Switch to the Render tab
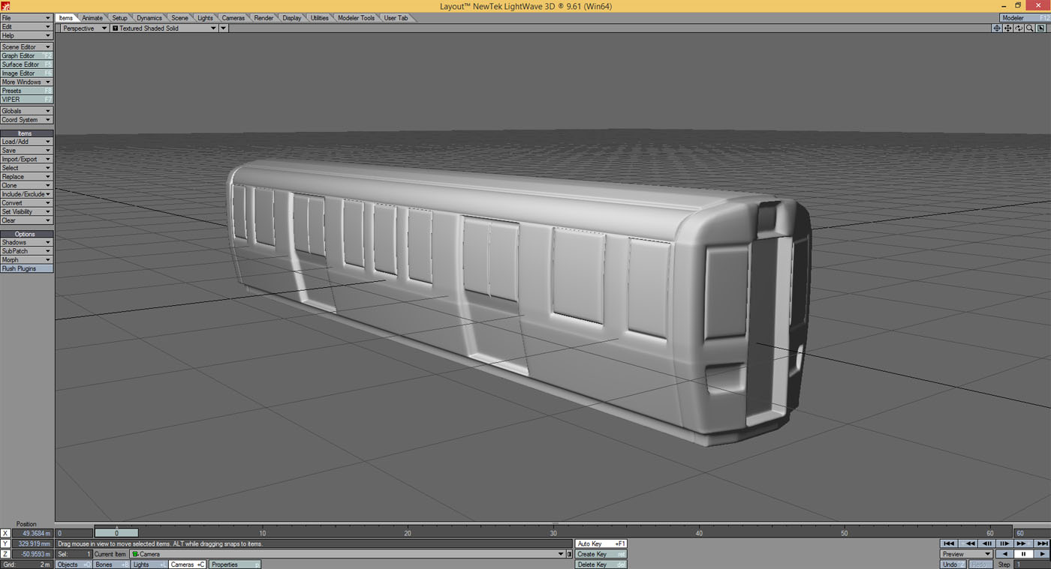This screenshot has width=1051, height=569. [x=264, y=18]
